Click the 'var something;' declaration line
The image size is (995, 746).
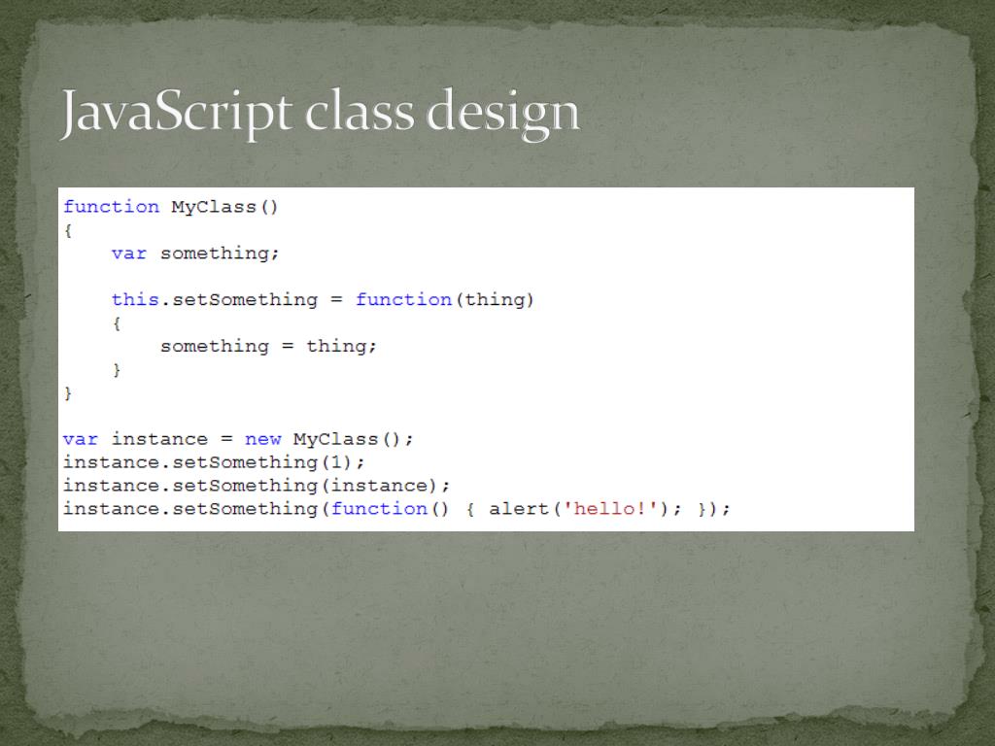195,254
